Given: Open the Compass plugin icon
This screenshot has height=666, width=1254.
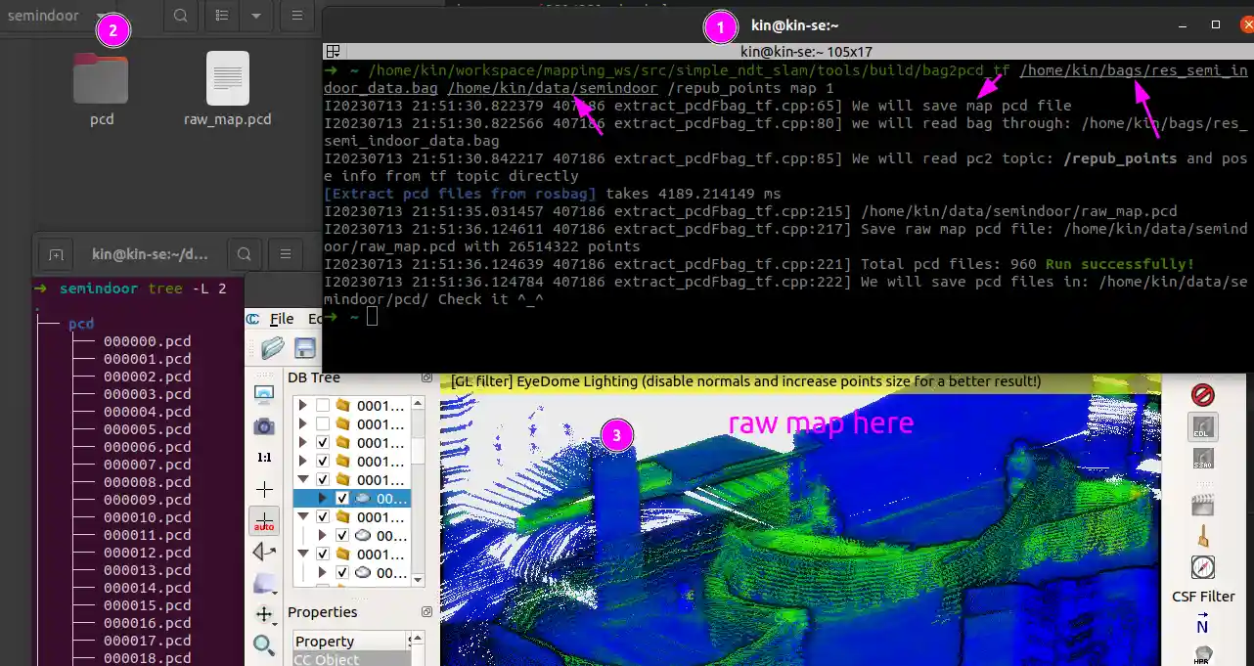Looking at the screenshot, I should point(1202,567).
